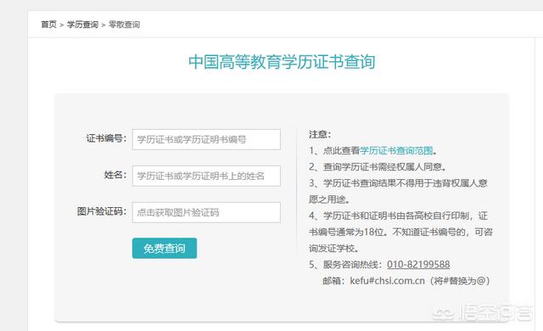Submit with the 免费查询 button
The height and width of the screenshot is (331, 543).
(x=165, y=248)
